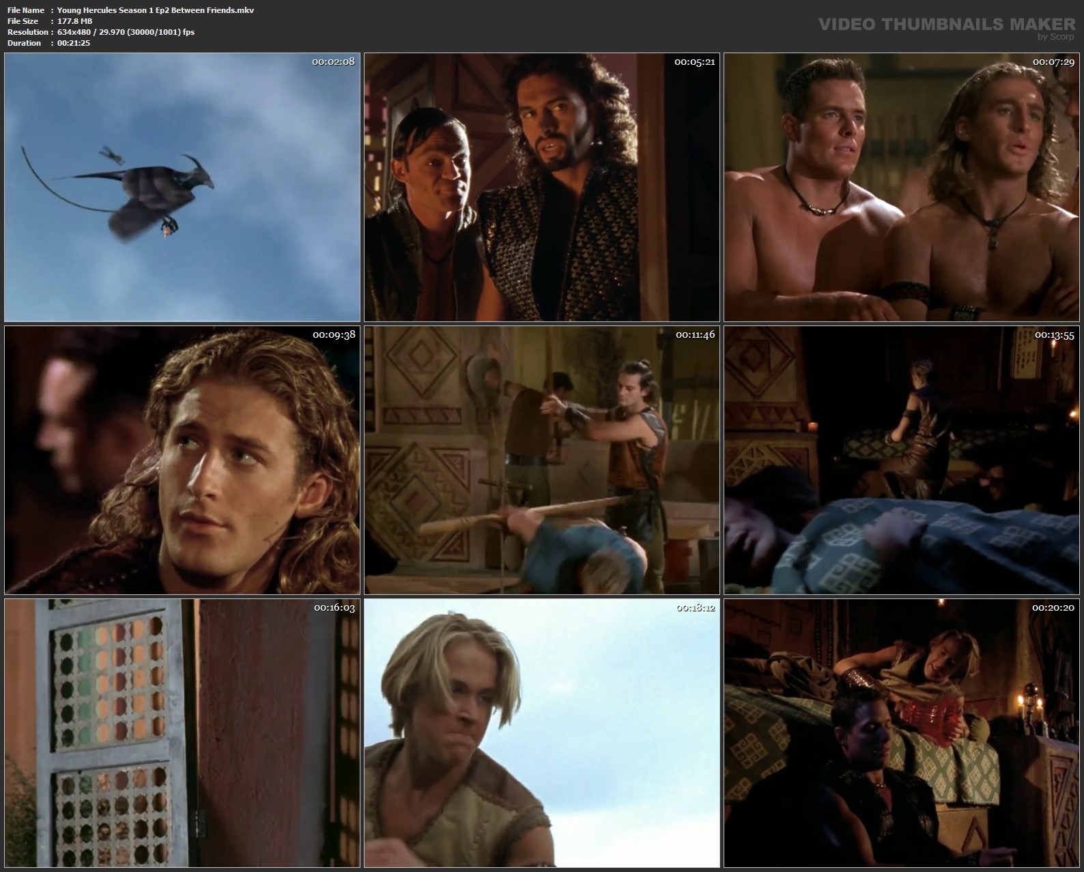Click the duration value "00:21:25"
Screen dimensions: 1084x872
point(74,43)
